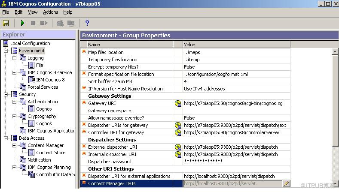Collapse the Environment tree node
339x192 pixels.
pyautogui.click(x=6, y=51)
